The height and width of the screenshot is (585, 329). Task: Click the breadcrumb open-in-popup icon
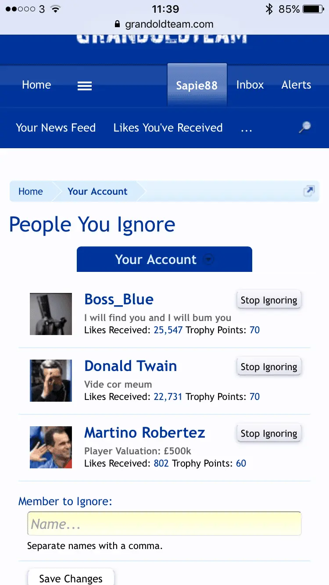(309, 191)
